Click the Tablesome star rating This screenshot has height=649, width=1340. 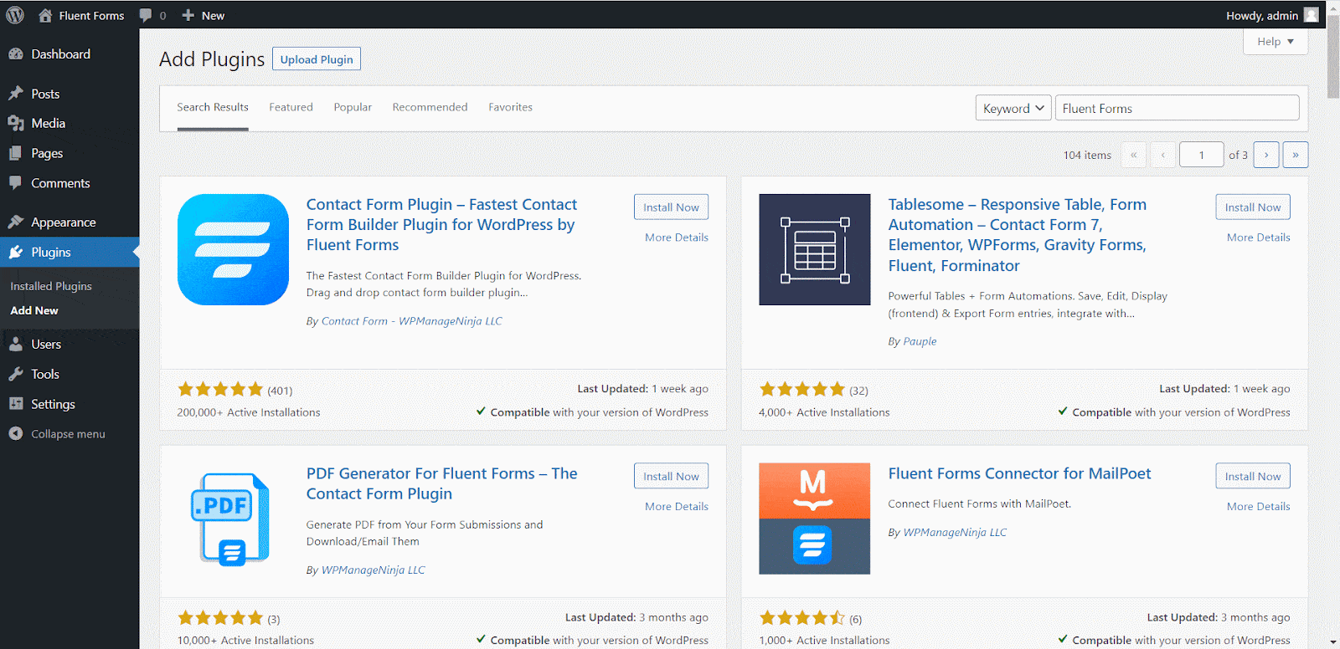coord(802,389)
